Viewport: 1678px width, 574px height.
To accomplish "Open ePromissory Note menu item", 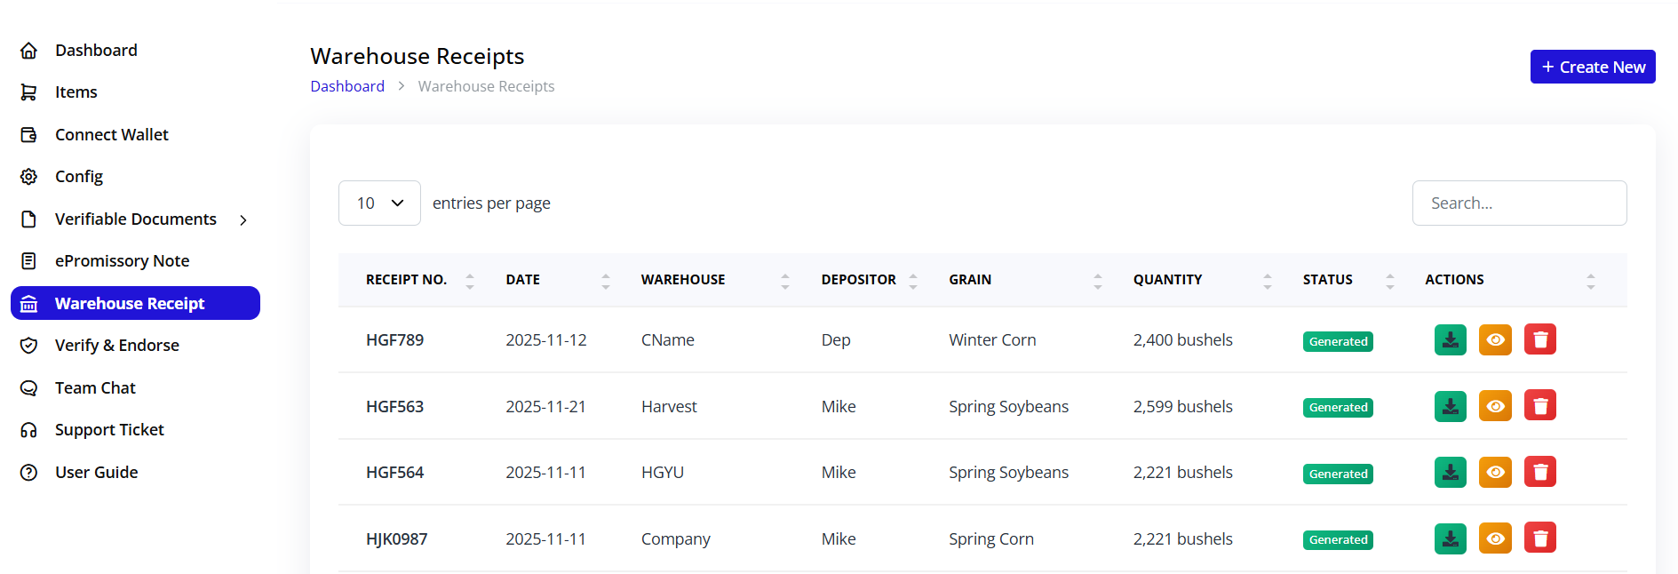I will pos(122,261).
